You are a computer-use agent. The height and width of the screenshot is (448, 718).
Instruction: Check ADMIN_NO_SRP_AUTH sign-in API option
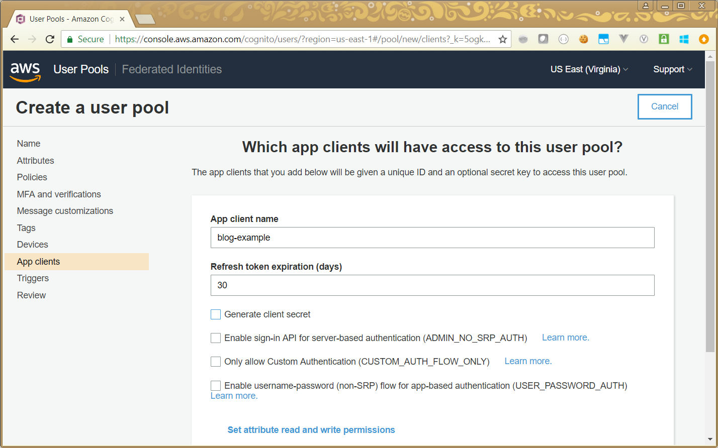tap(216, 338)
